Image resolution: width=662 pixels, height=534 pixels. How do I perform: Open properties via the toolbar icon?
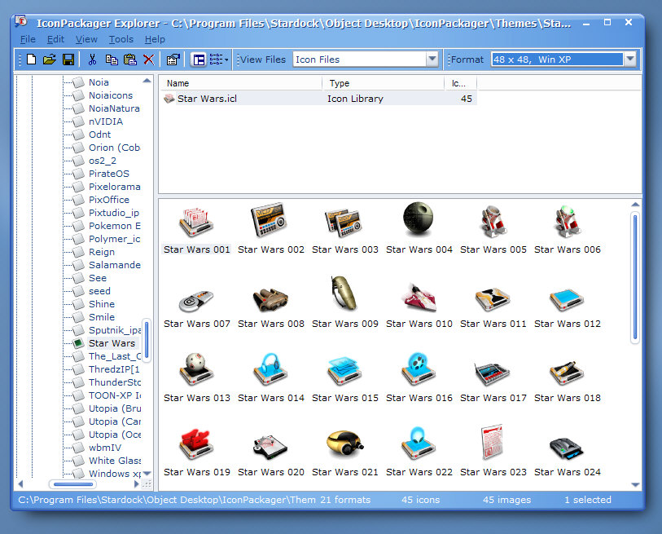click(x=173, y=60)
